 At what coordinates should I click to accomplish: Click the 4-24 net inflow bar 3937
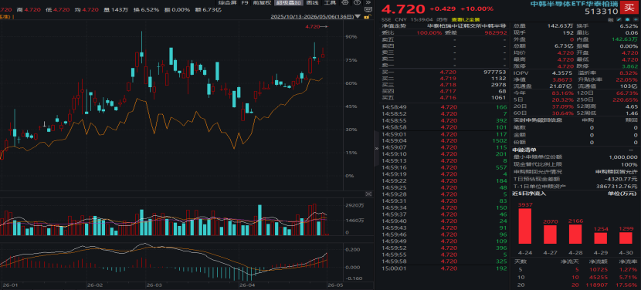pos(525,226)
